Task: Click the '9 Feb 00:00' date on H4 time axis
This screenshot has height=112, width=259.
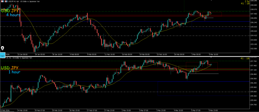Action: (91, 54)
